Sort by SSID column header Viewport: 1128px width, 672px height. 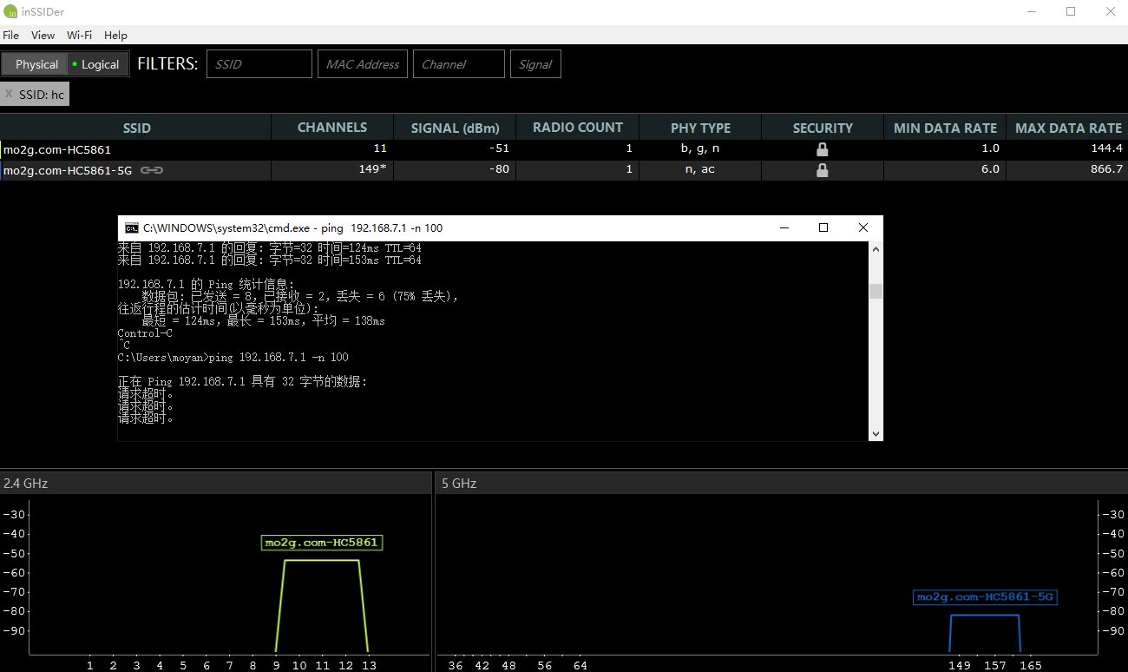coord(136,128)
